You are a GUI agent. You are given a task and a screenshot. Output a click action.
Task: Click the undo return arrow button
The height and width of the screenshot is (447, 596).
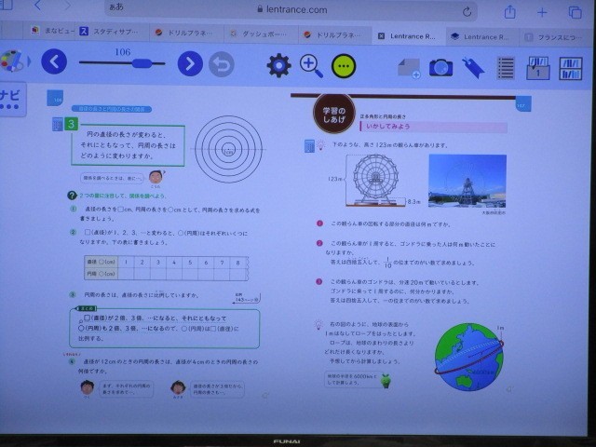tap(221, 63)
